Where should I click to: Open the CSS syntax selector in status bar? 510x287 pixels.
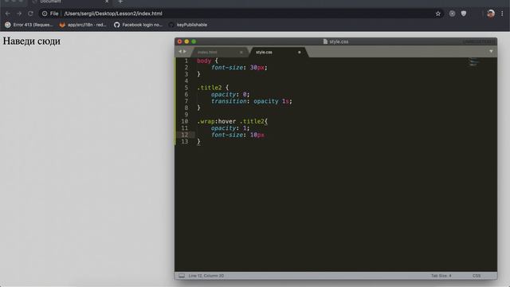477,276
